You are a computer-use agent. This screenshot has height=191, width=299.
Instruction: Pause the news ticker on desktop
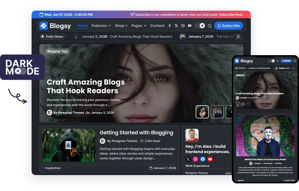(238, 37)
